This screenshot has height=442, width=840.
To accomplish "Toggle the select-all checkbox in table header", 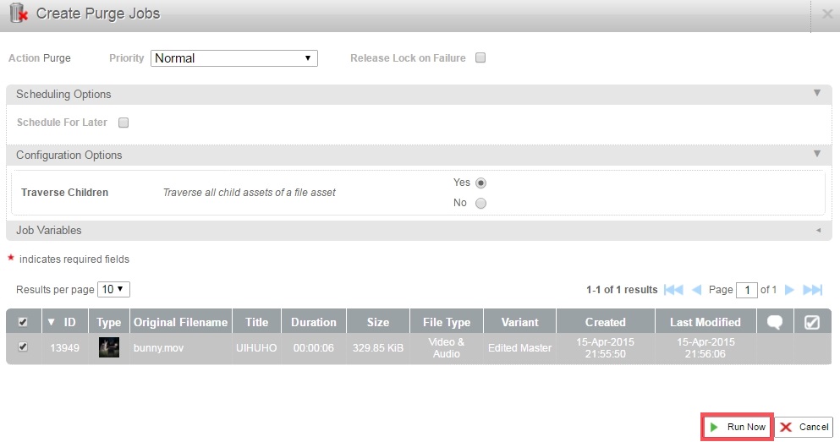I will pos(23,322).
